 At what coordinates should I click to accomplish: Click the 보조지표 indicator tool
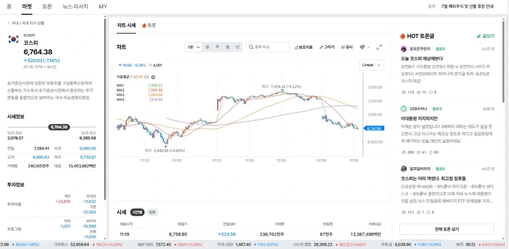click(304, 47)
